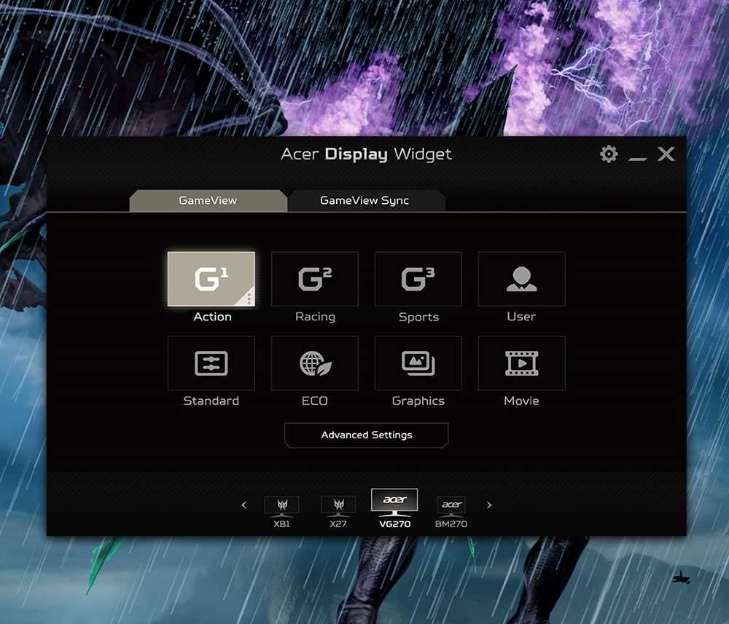The height and width of the screenshot is (624, 729).
Task: Click the Racing mode label
Action: (315, 317)
